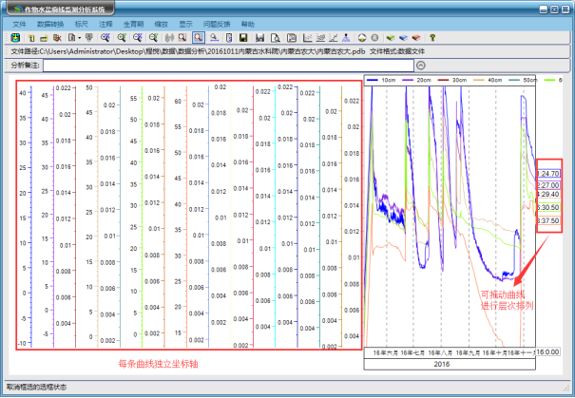Click the purple 20cm legend swatch

coord(408,80)
